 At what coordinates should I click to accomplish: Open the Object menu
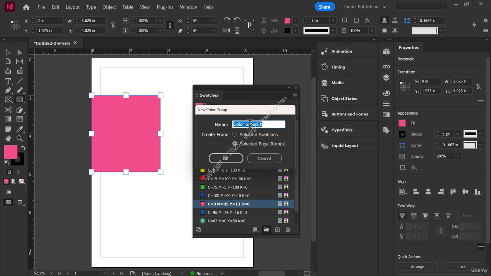pos(109,7)
